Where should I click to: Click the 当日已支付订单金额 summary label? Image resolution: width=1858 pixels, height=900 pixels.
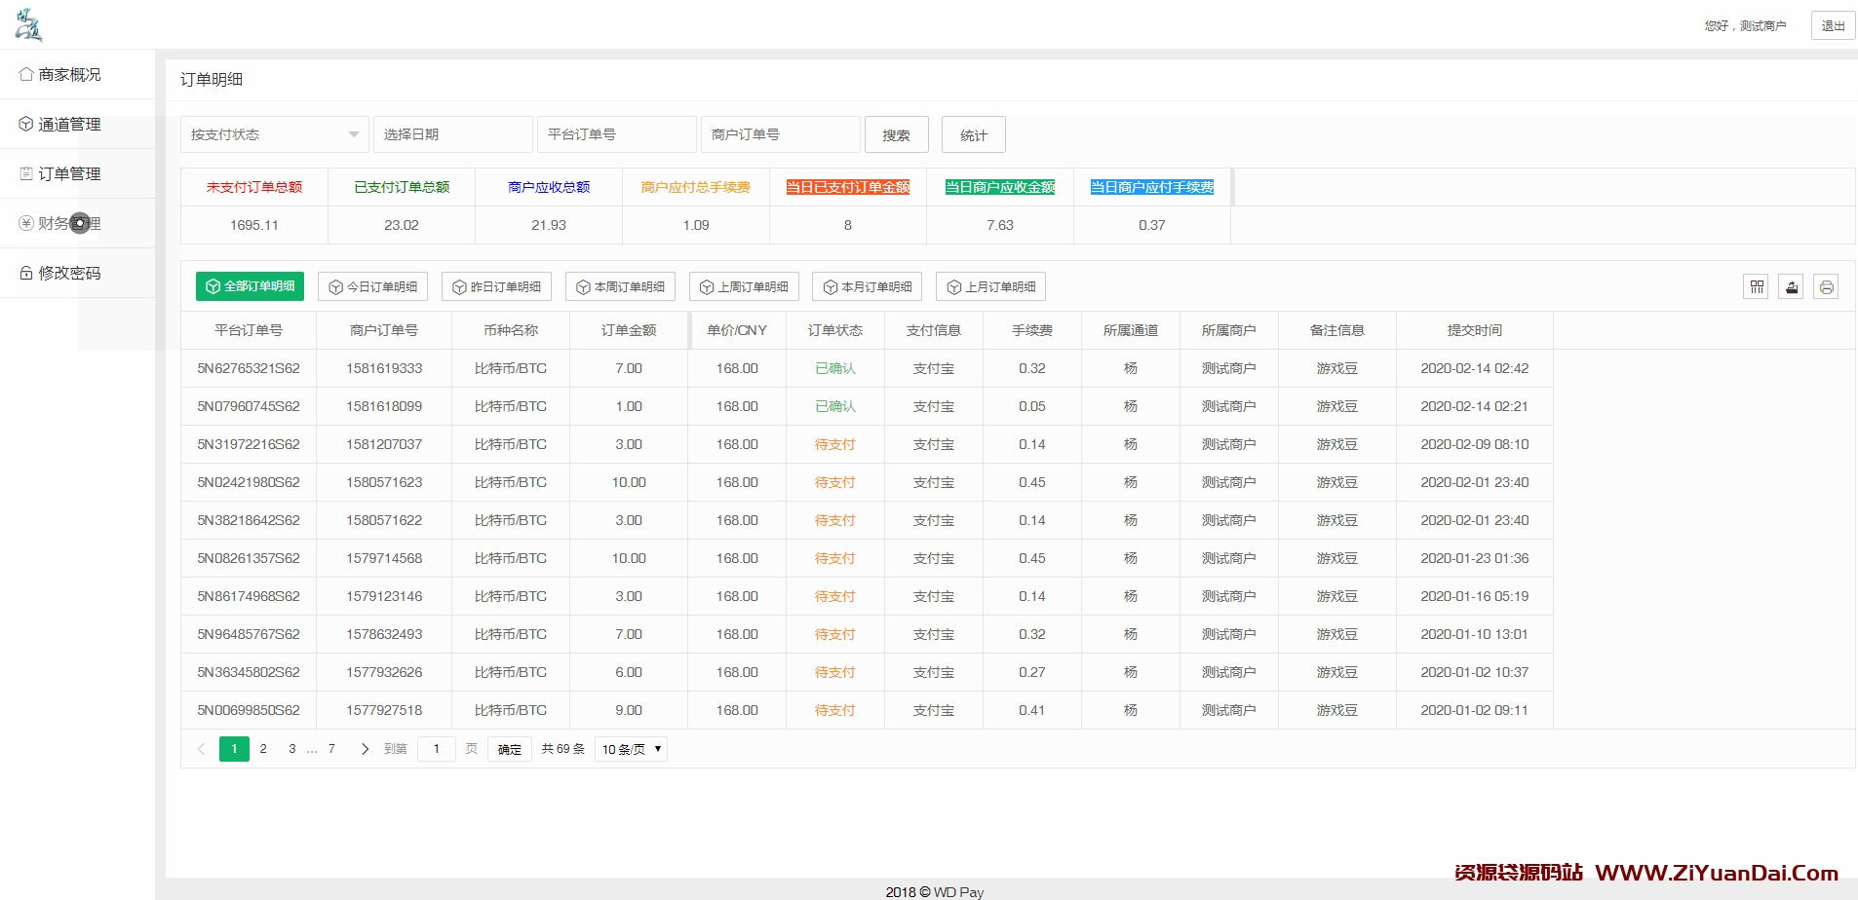point(848,187)
